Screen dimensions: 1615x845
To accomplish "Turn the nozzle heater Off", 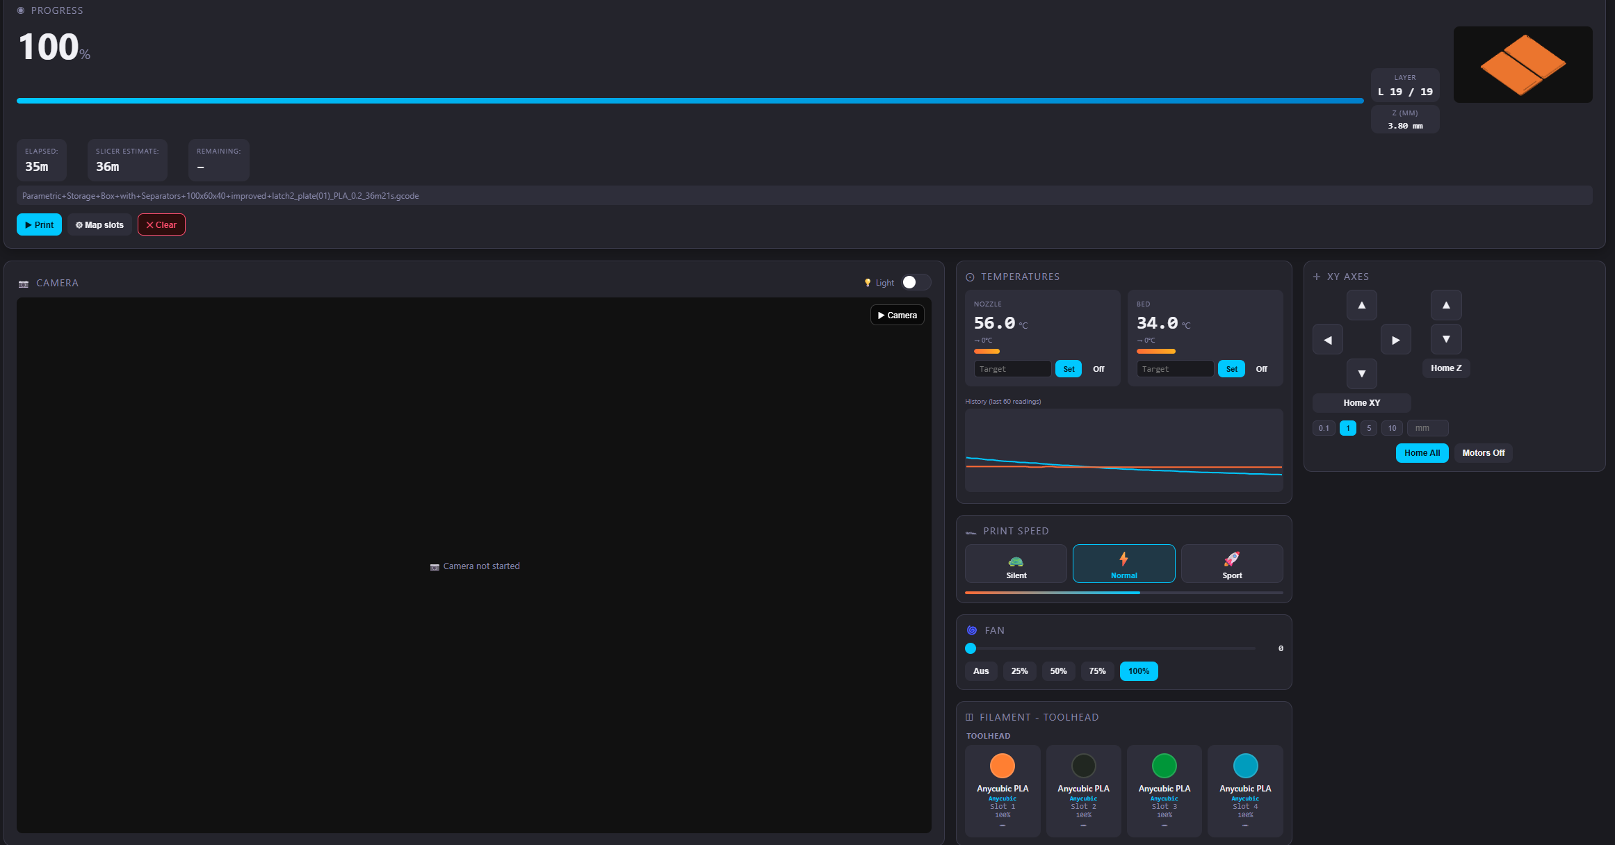I will tap(1098, 369).
